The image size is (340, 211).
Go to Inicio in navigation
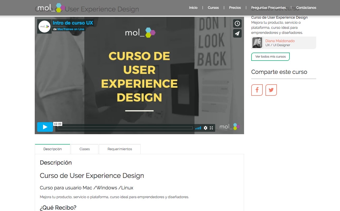point(193,8)
